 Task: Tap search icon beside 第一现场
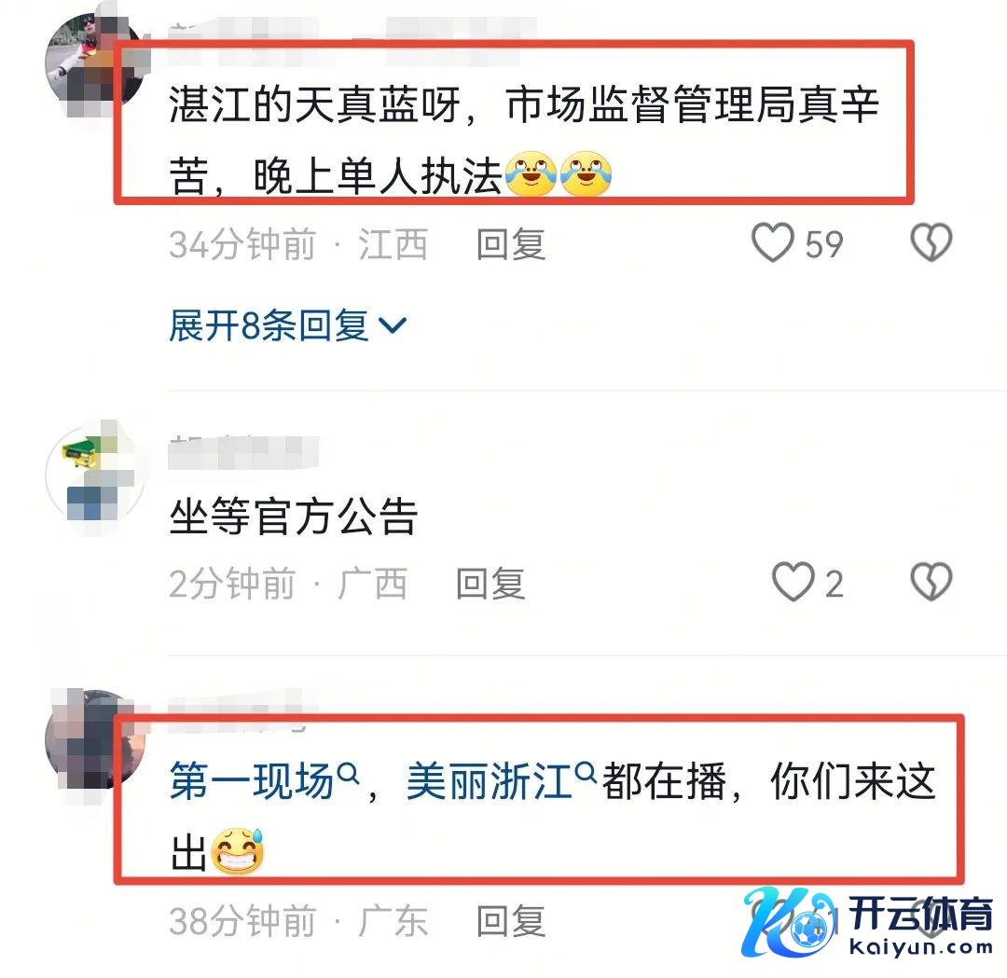tap(348, 773)
